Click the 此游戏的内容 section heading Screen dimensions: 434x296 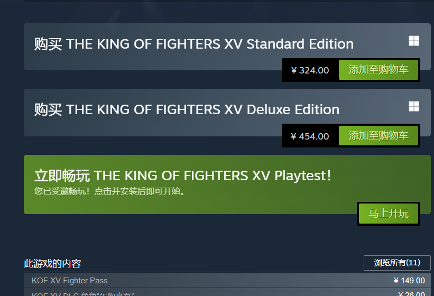pos(52,263)
